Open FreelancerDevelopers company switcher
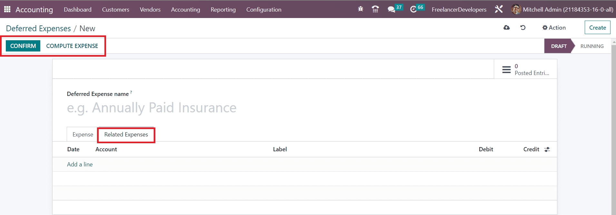 coord(459,10)
